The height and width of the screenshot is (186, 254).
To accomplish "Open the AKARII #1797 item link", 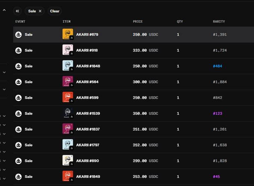I will (x=88, y=145).
